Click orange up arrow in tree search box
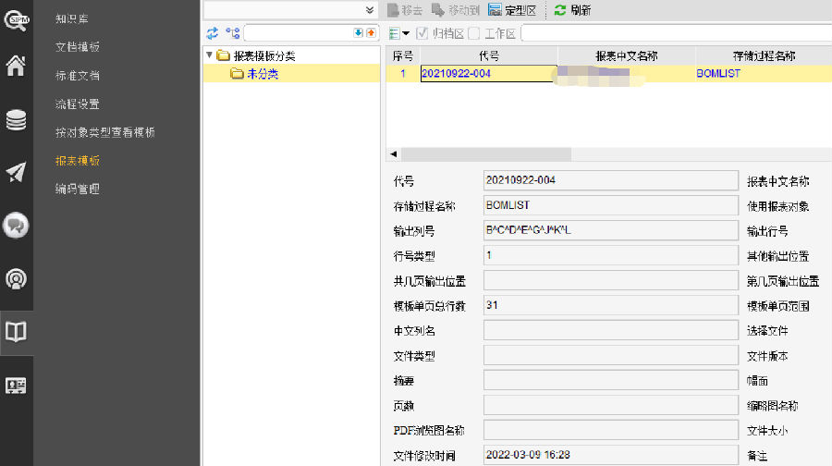This screenshot has height=466, width=832. (x=371, y=33)
